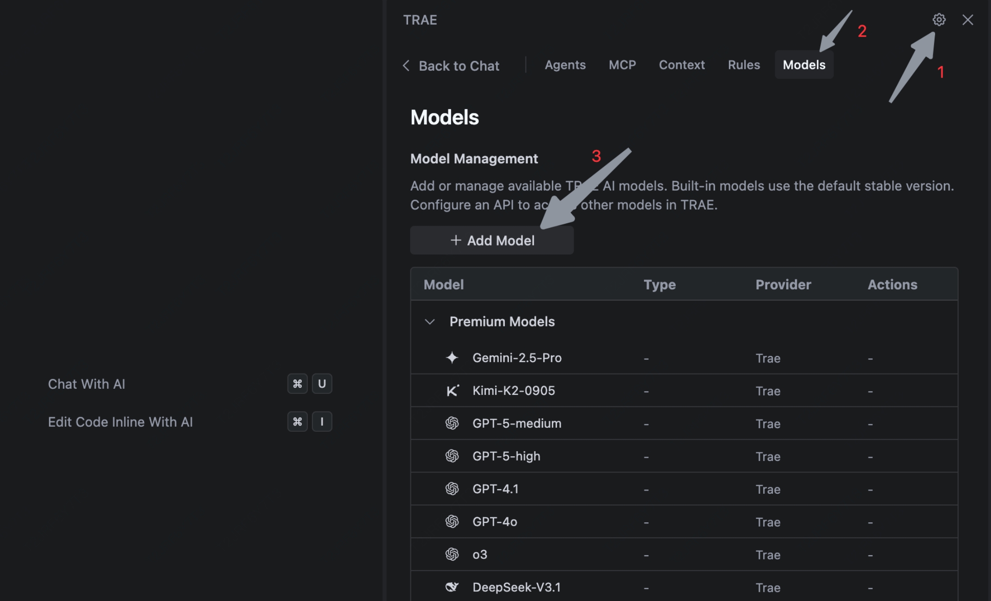991x601 pixels.
Task: Close the TRAE panel
Action: 967,20
